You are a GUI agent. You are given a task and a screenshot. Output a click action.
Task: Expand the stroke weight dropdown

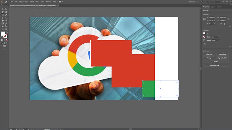[x=219, y=37]
